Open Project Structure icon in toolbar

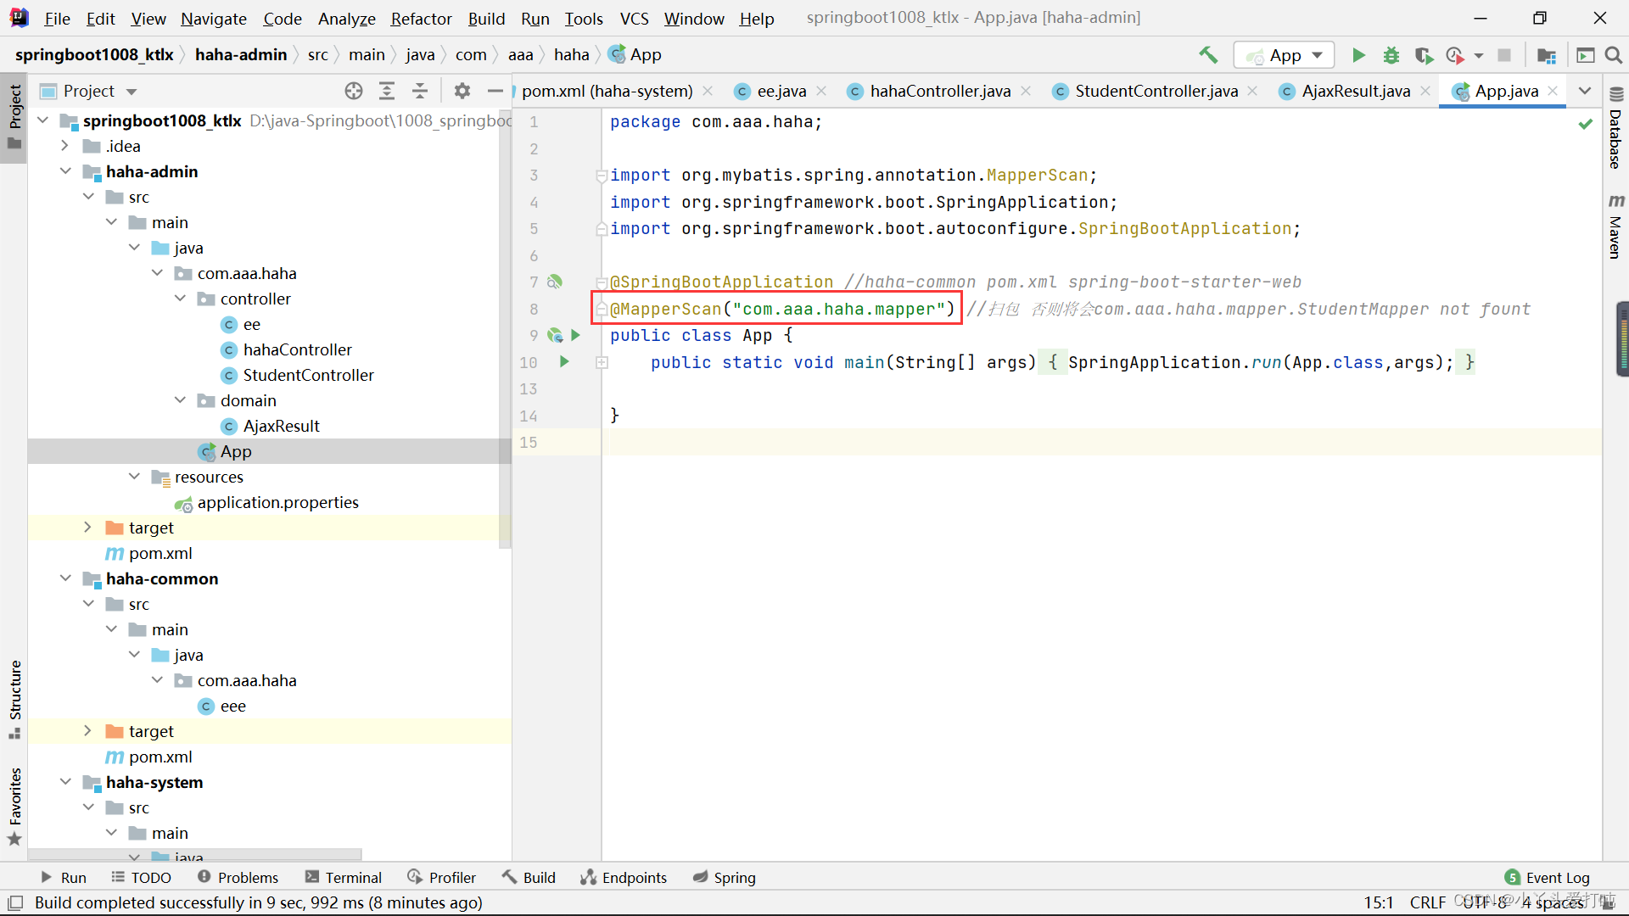point(1547,55)
